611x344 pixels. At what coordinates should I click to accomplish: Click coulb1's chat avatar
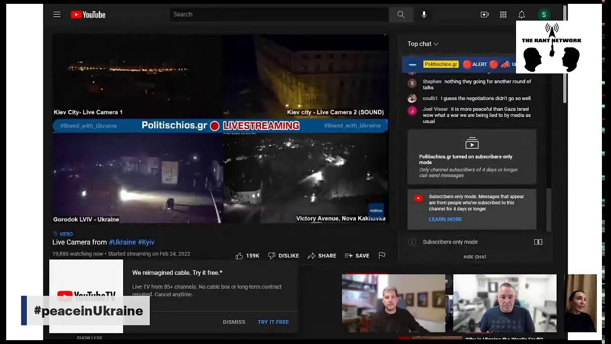[x=412, y=98]
